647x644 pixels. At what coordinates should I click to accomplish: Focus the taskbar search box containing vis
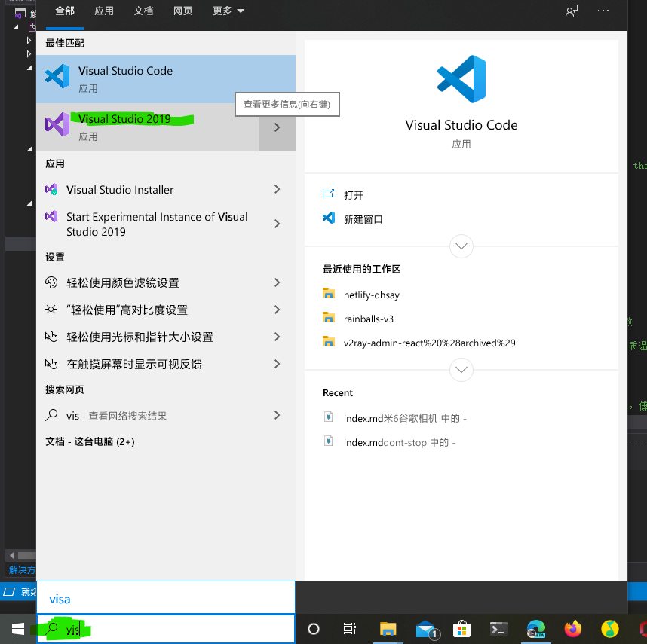coord(166,629)
